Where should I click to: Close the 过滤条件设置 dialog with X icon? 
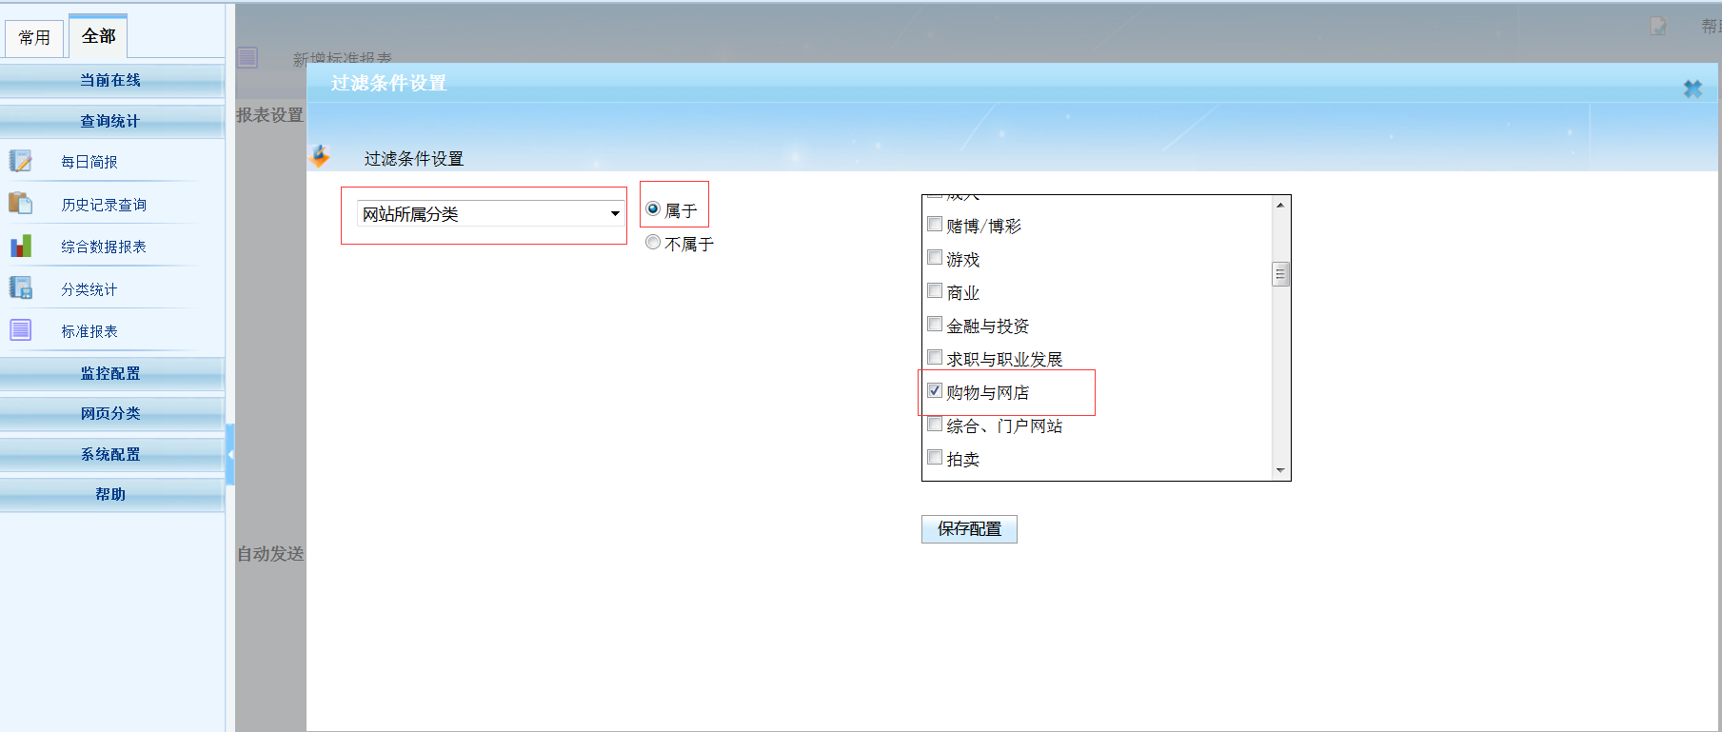[x=1692, y=89]
